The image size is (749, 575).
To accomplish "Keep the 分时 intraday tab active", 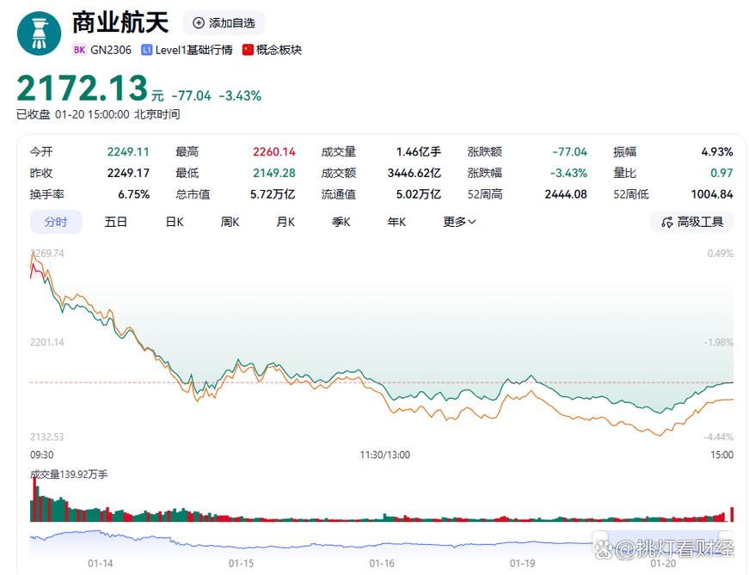I will click(x=55, y=222).
